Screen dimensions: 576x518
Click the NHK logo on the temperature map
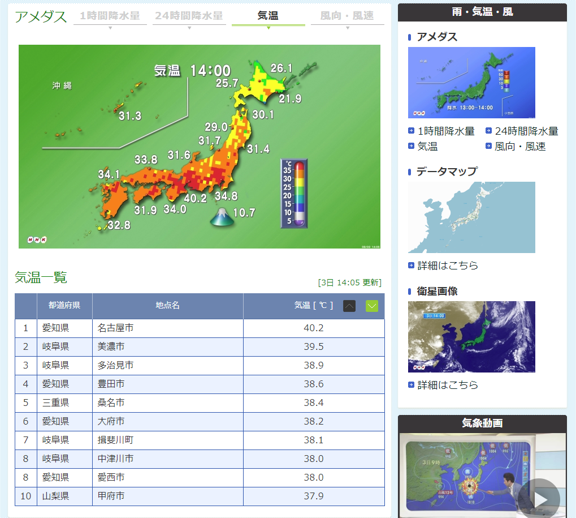point(37,240)
